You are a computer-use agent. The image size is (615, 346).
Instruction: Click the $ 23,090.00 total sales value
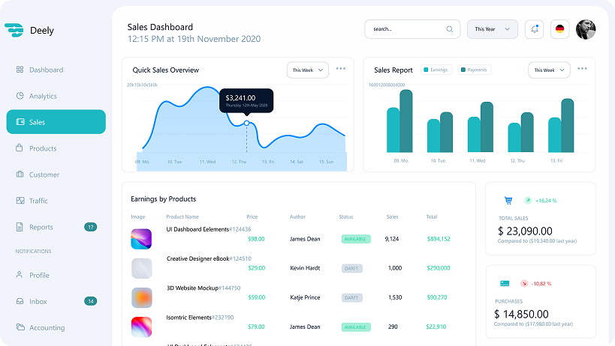tap(525, 231)
